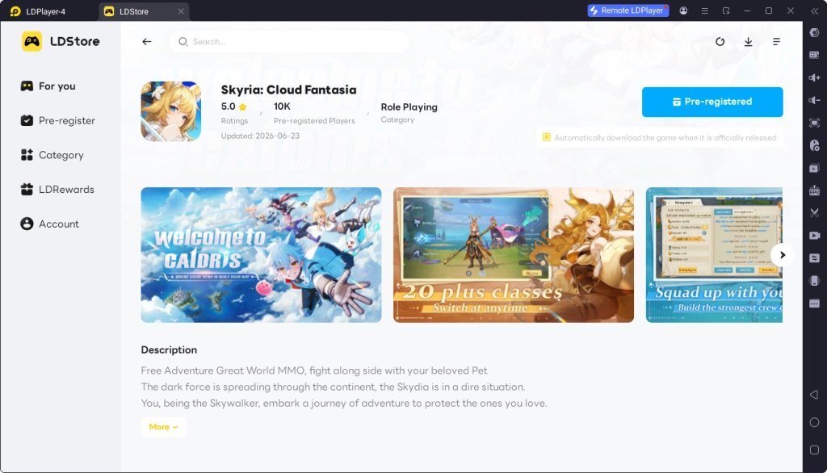
Task: Open synchronizer icon with swap arrows
Action: tap(814, 257)
